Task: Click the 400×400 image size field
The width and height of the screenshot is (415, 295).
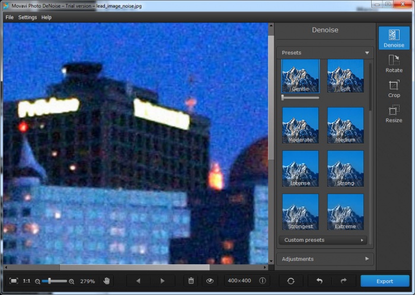Action: (240, 280)
